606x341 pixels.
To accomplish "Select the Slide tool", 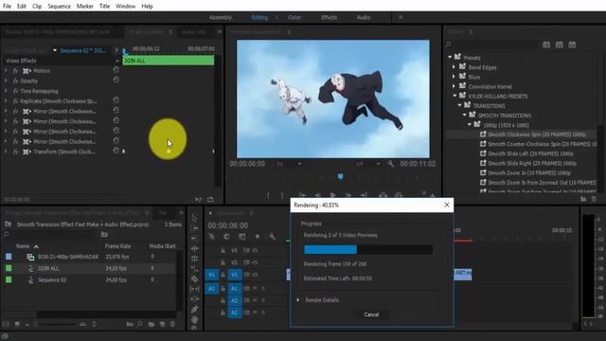I will pos(194,299).
